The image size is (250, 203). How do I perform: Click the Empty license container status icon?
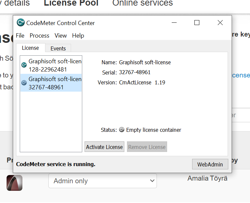coord(122,130)
